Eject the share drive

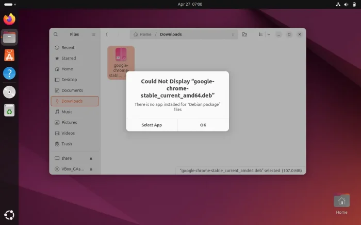point(91,158)
